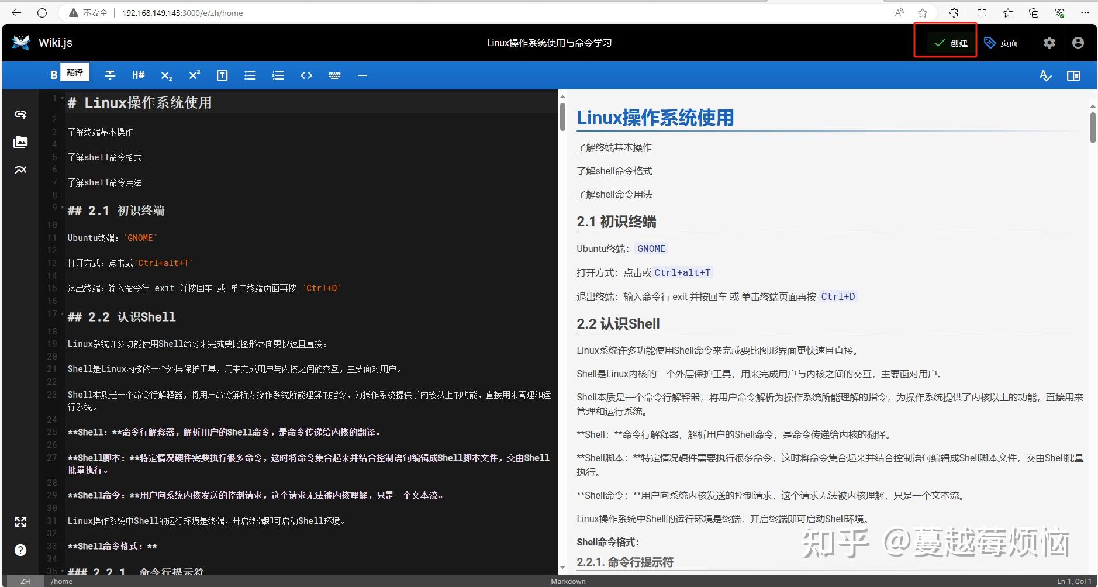Open the insert link tool in sidebar
The width and height of the screenshot is (1098, 587).
20,114
